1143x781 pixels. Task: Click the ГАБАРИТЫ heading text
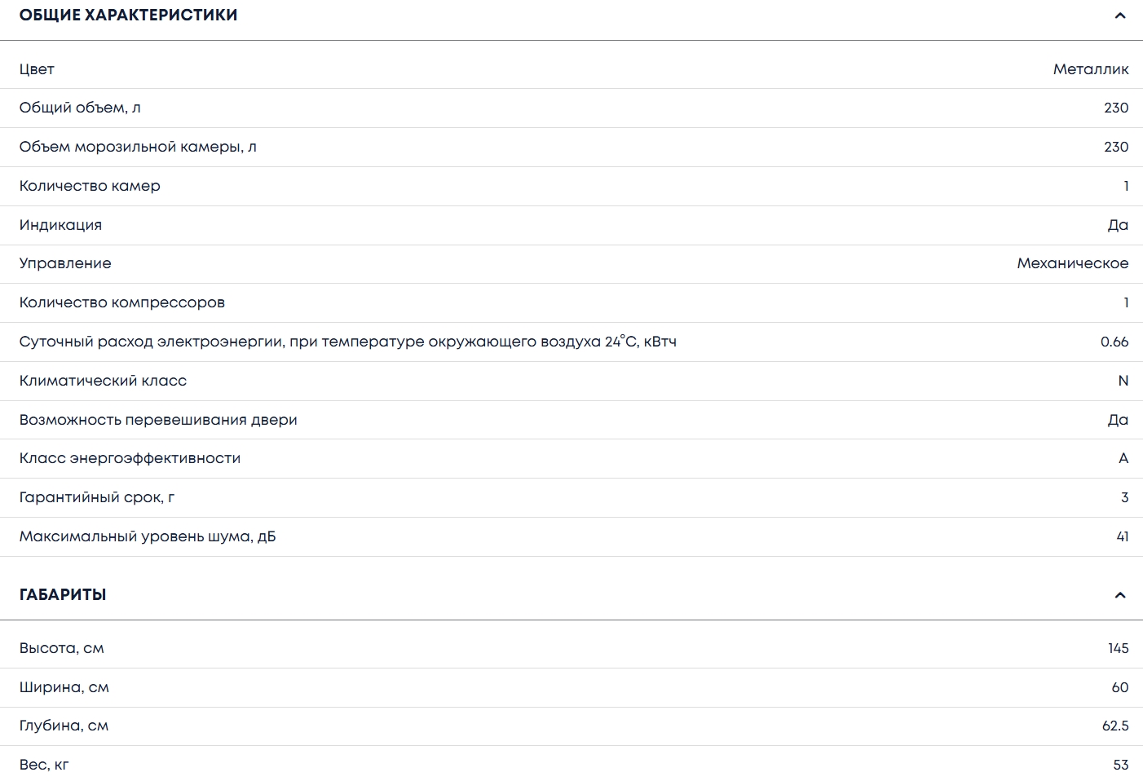tap(63, 595)
